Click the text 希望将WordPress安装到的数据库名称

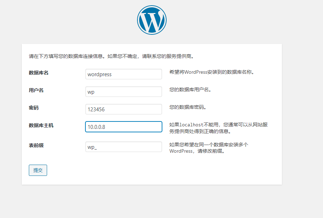tap(212, 72)
